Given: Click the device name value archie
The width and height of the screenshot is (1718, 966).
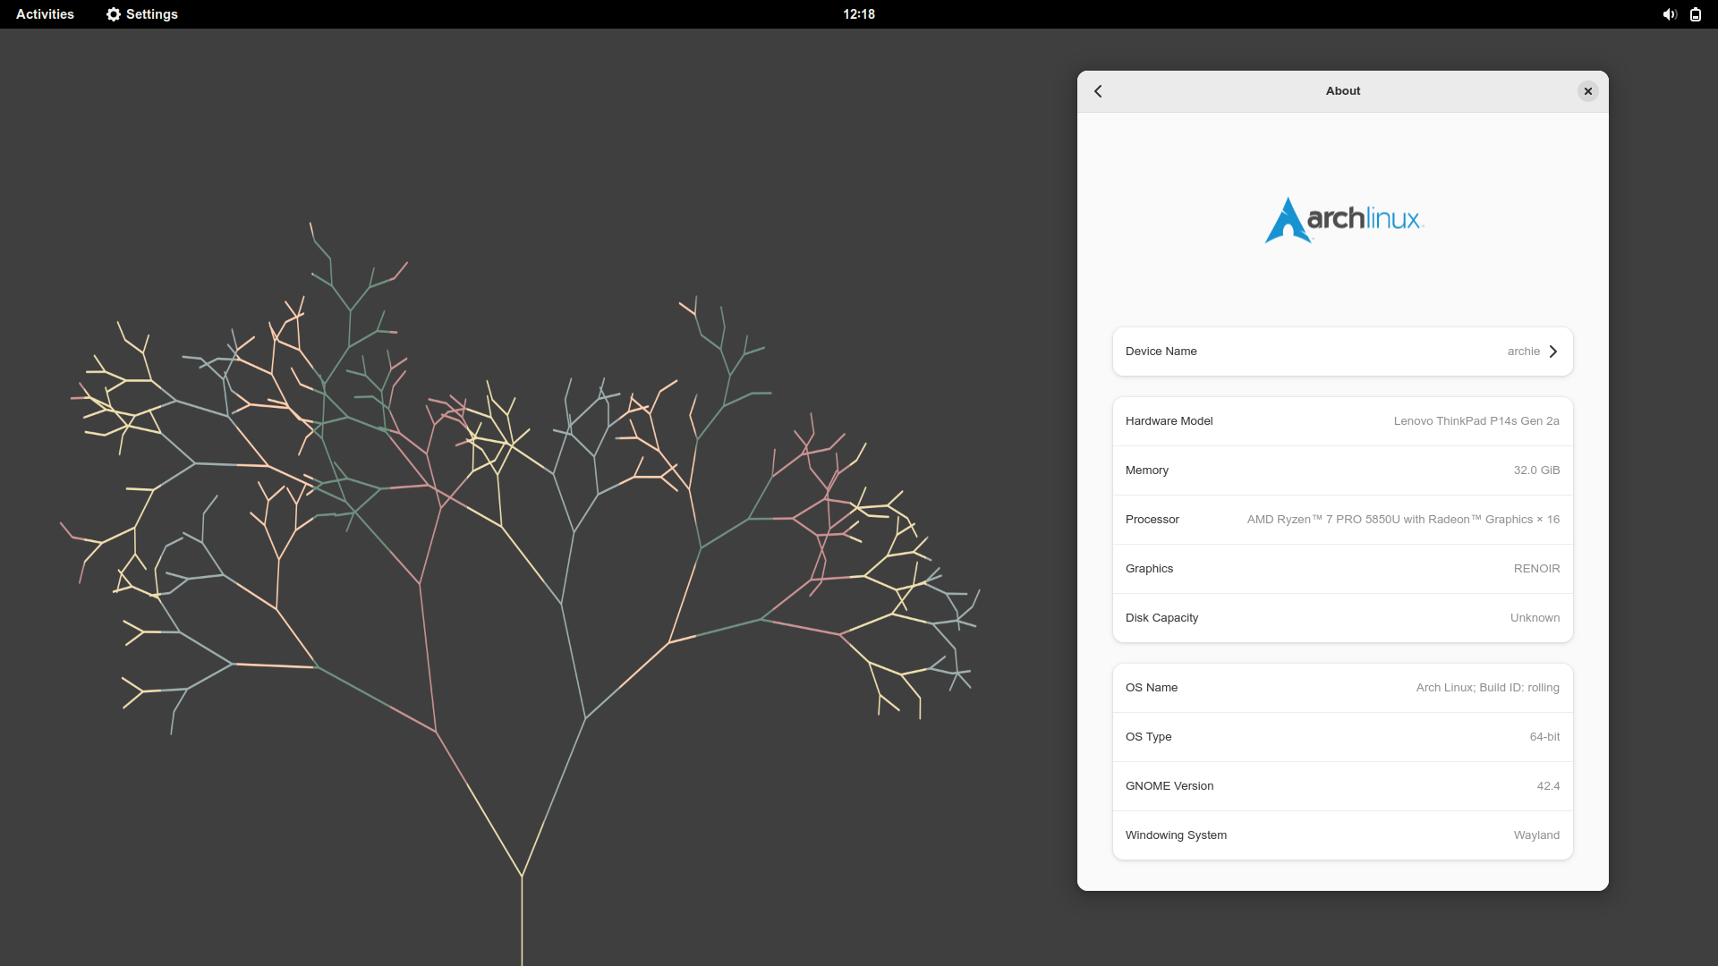Looking at the screenshot, I should point(1523,352).
